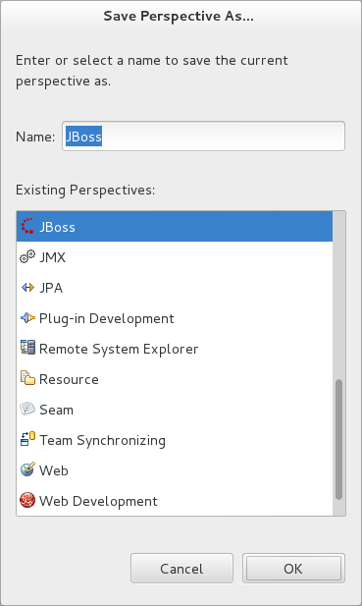Click the Web Development red icon
The image size is (362, 606).
(27, 500)
